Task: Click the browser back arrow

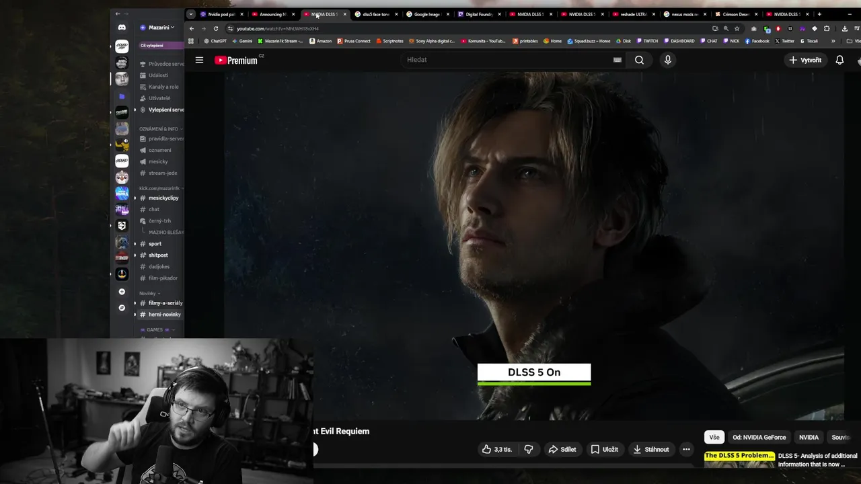Action: [x=191, y=28]
